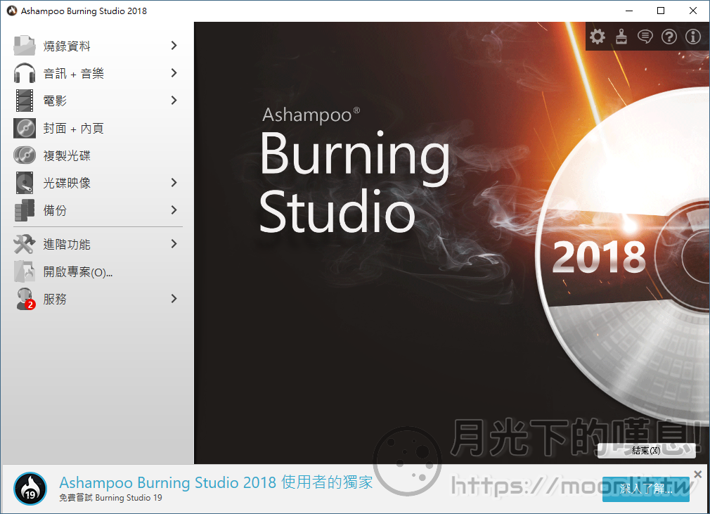
Task: Click the 複製光碟 disc icon
Action: (25, 155)
